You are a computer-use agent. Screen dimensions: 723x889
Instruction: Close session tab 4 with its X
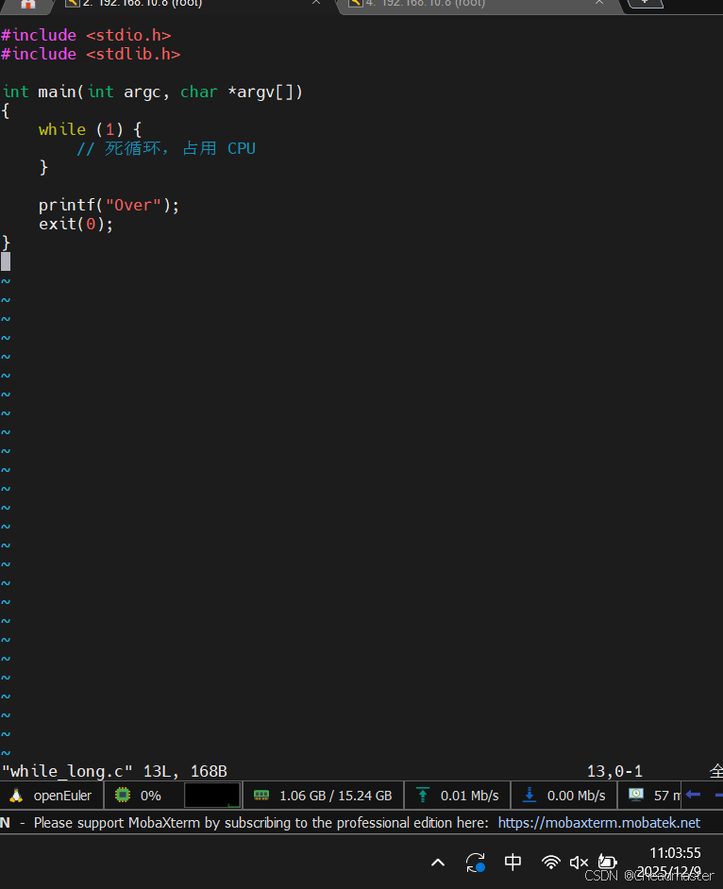coord(598,2)
